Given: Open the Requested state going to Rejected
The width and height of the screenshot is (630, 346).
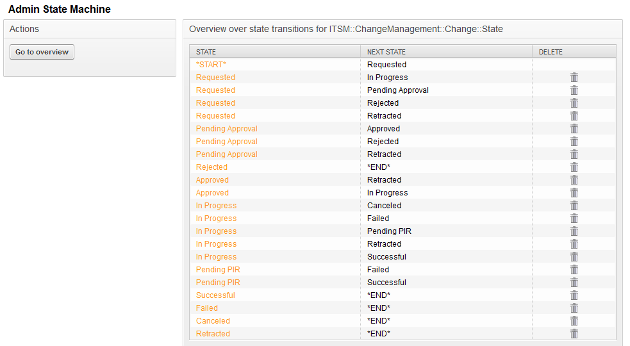Looking at the screenshot, I should tap(215, 103).
